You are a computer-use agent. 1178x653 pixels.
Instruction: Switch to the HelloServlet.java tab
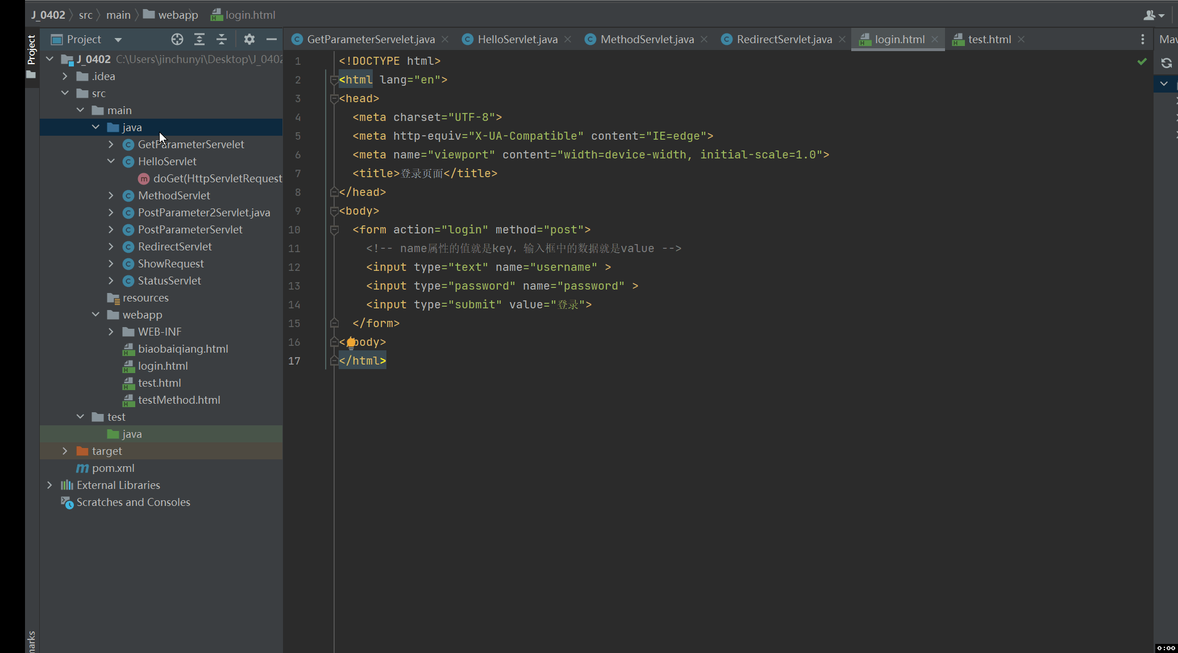coord(517,39)
